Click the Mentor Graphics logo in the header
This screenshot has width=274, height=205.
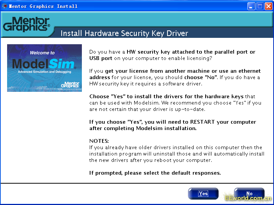pos(27,24)
